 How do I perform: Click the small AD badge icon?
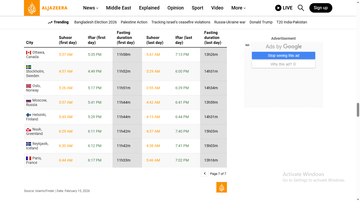point(247,45)
